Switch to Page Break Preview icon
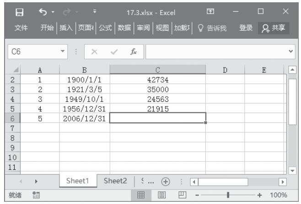301x204 pixels. pyautogui.click(x=182, y=195)
